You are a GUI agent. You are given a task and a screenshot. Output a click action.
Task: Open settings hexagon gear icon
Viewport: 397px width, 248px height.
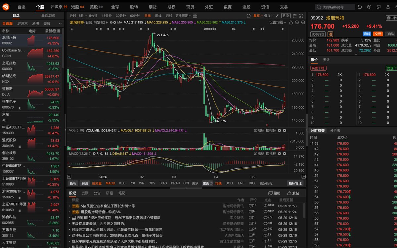(x=369, y=7)
